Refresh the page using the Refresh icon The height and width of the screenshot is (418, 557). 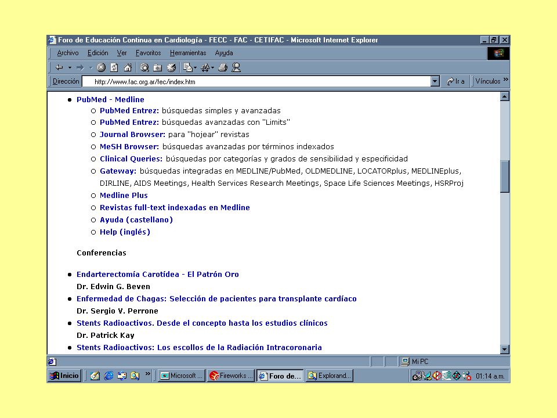[x=114, y=67]
